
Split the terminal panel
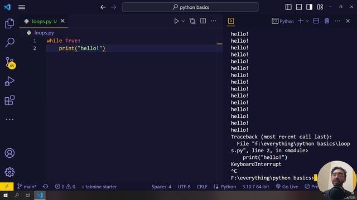pyautogui.click(x=316, y=21)
